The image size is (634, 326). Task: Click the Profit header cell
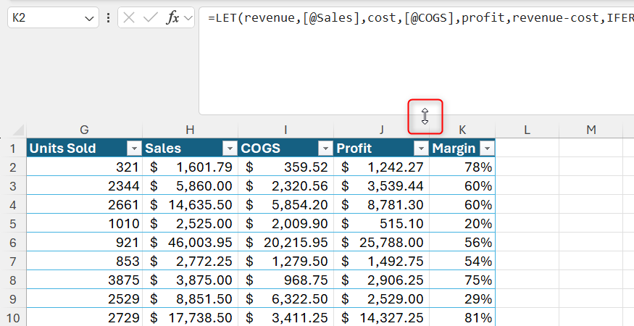pos(381,148)
